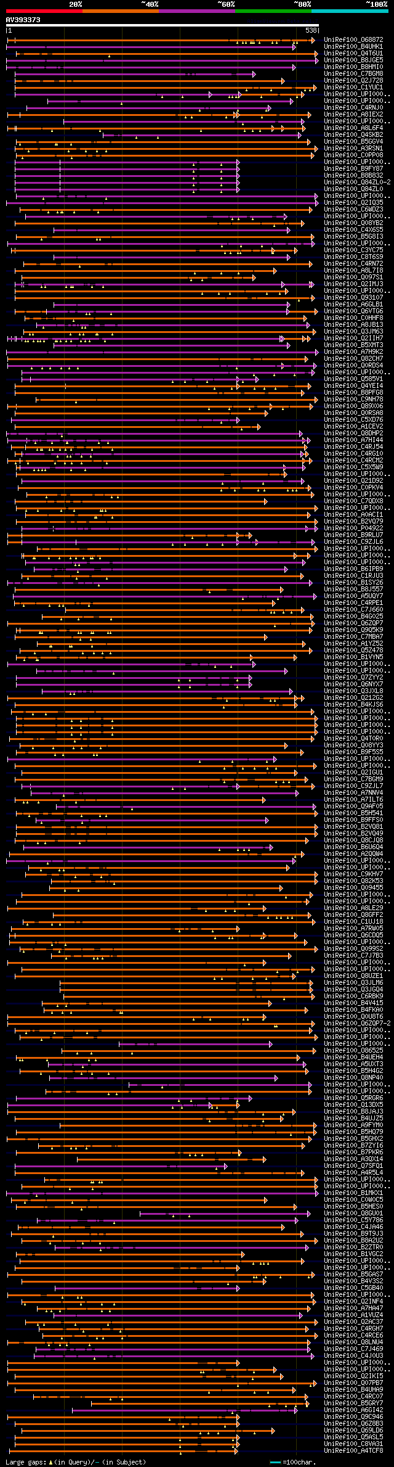Click the last hit UniRef100_A4TCF8
Viewport: 394px width, 1467px height.
coord(353,1451)
